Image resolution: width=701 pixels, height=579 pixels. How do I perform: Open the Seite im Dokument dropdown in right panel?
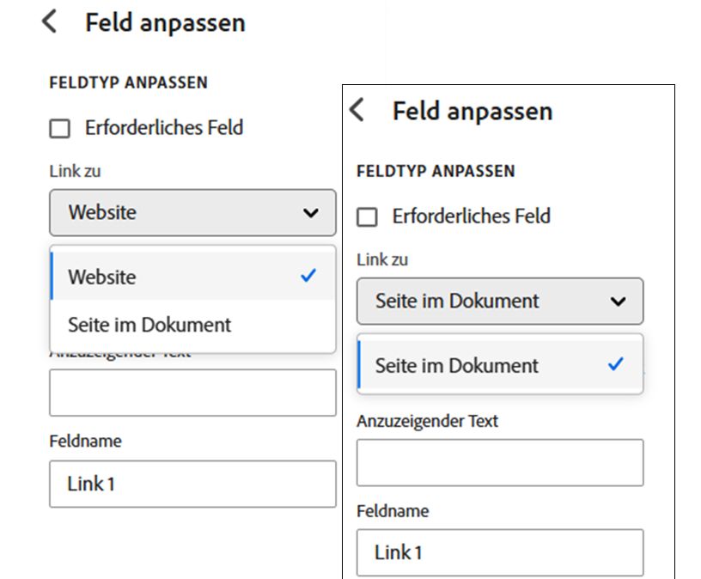(x=500, y=301)
